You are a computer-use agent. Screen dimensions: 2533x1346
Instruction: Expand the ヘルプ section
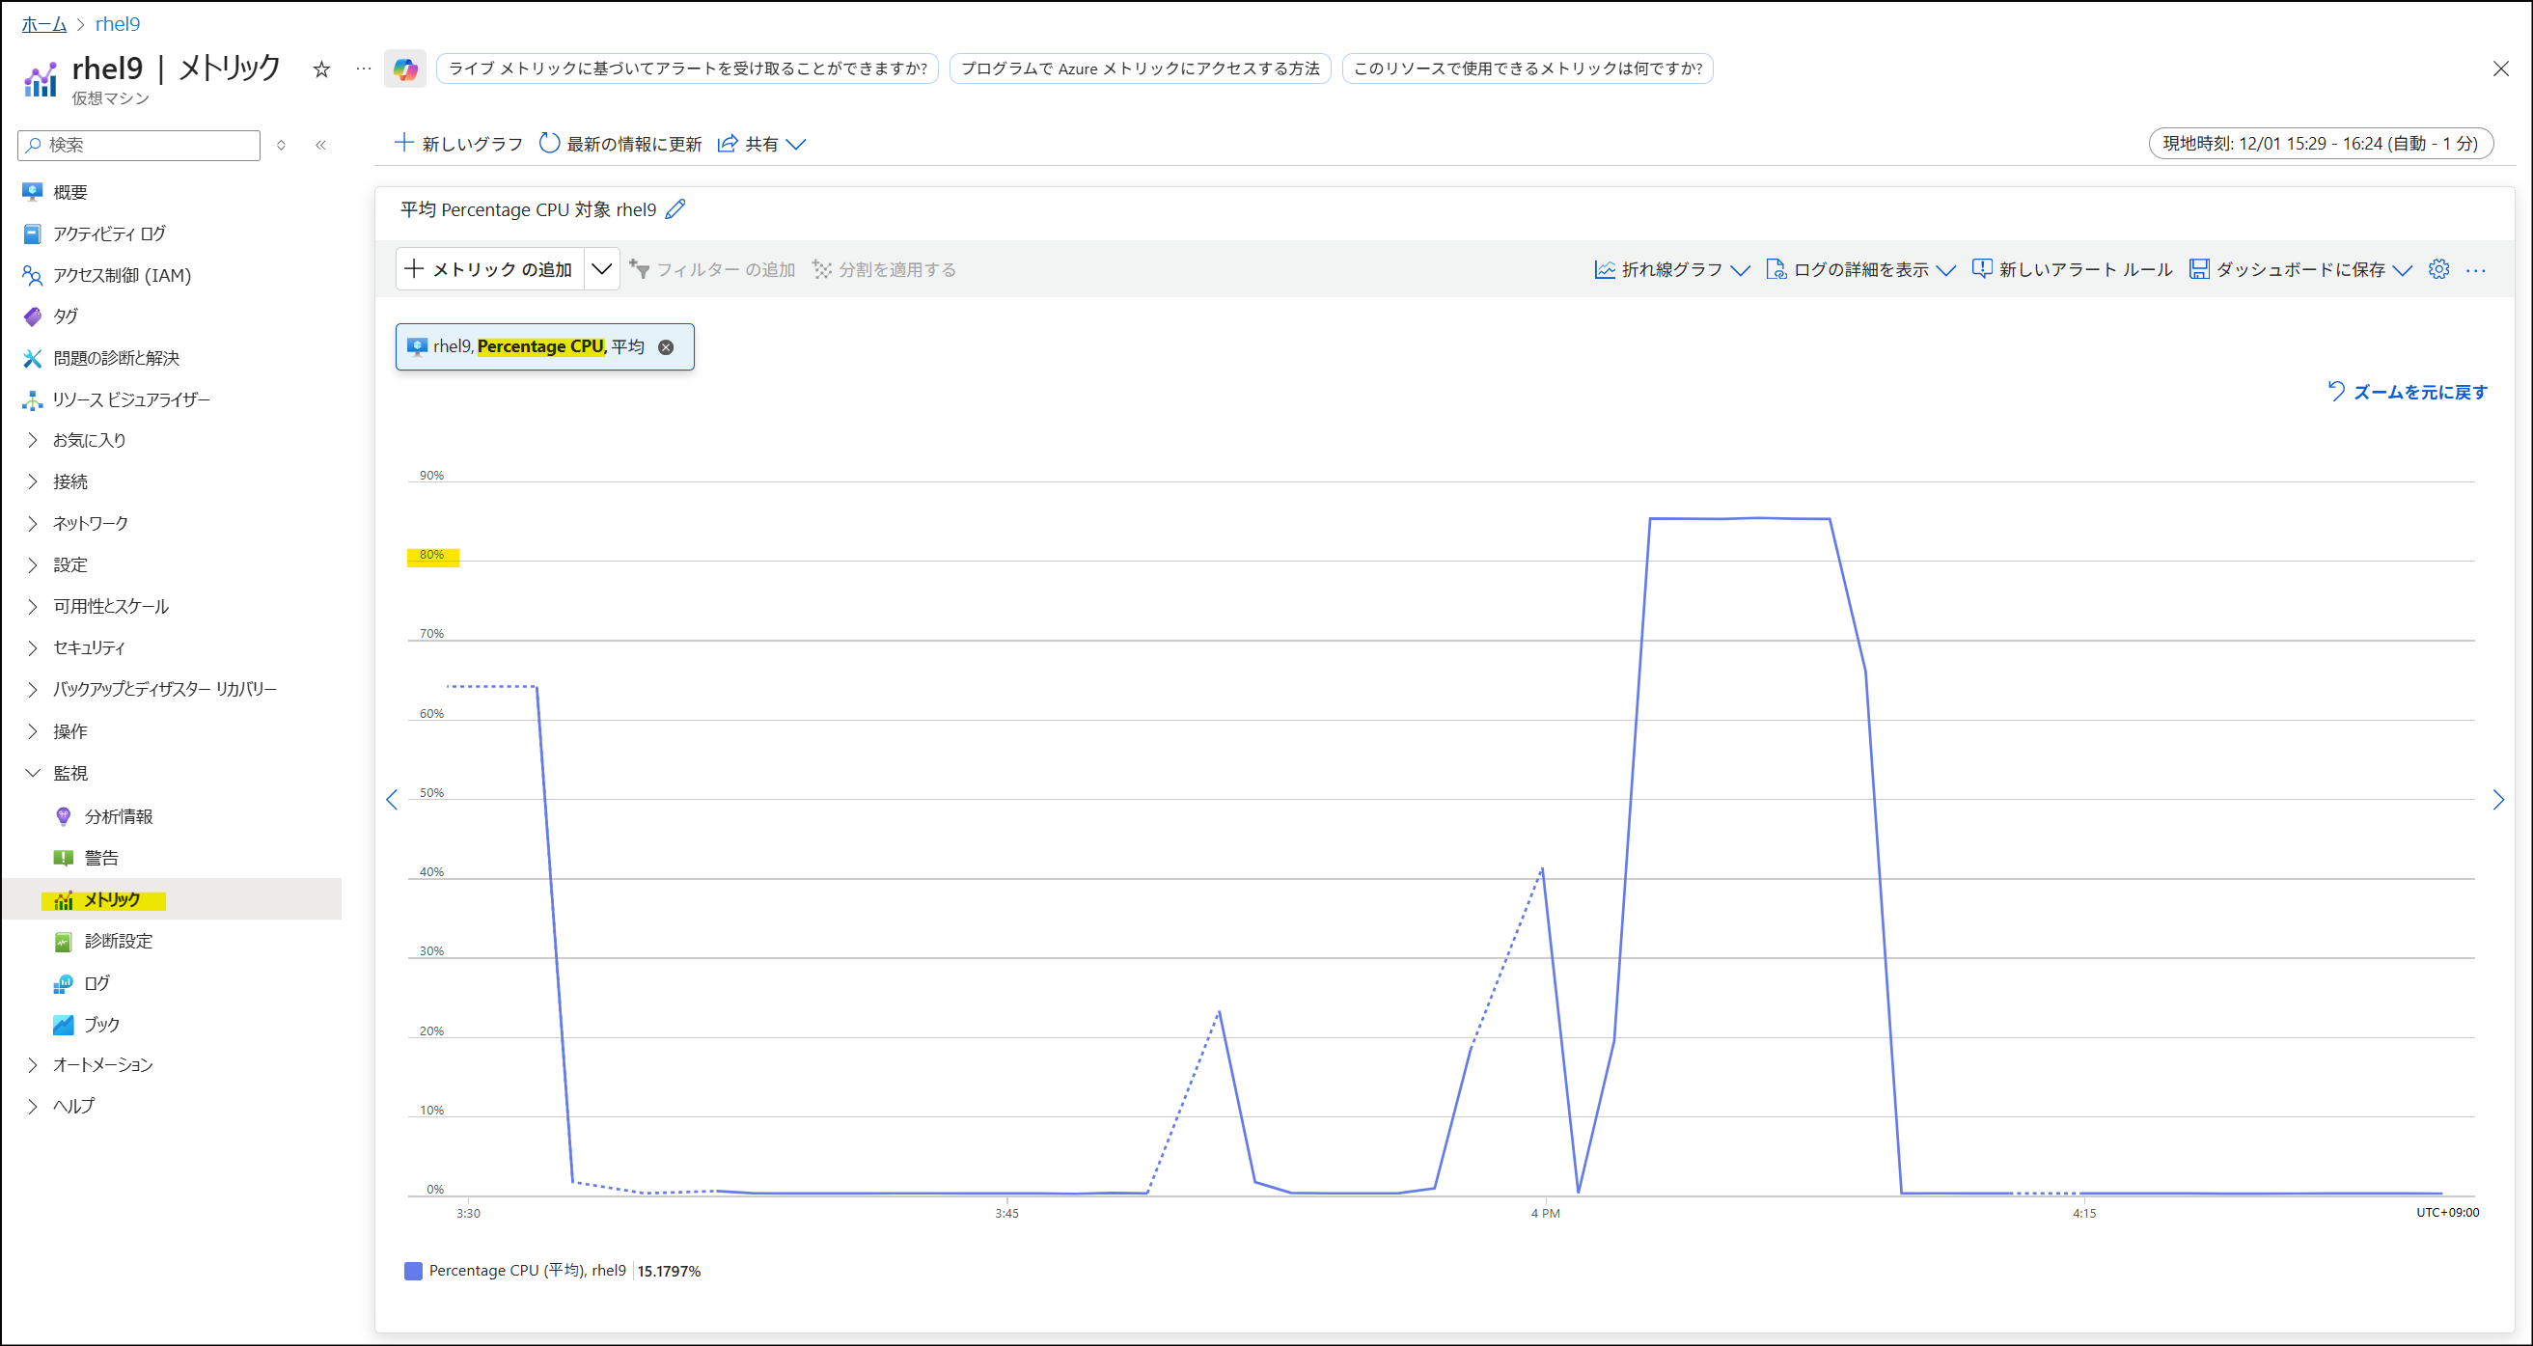pos(33,1106)
